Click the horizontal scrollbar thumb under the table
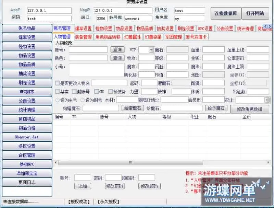The width and height of the screenshot is (274, 208). [x=131, y=162]
